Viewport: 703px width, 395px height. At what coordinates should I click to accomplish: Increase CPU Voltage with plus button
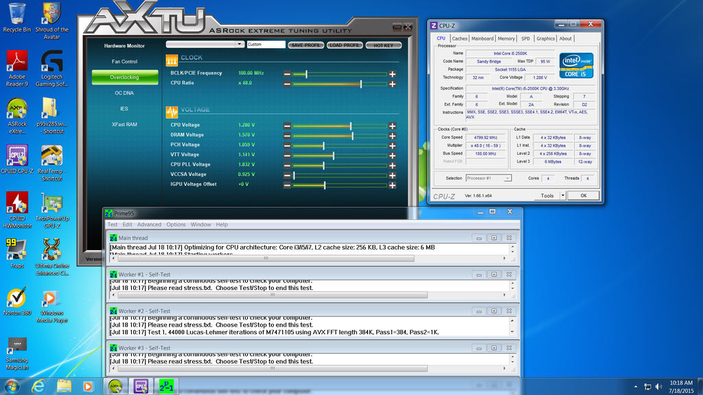coord(392,126)
